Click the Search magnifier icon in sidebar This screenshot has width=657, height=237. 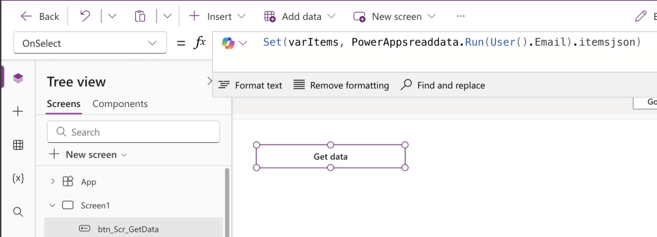tap(18, 212)
